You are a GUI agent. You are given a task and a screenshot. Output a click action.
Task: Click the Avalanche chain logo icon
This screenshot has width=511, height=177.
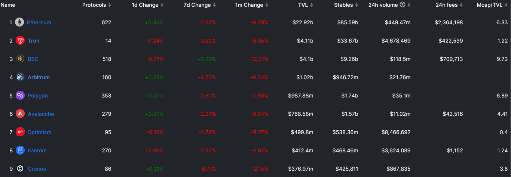20,114
